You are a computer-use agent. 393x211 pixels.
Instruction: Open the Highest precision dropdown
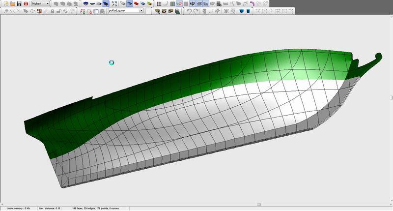48,3
